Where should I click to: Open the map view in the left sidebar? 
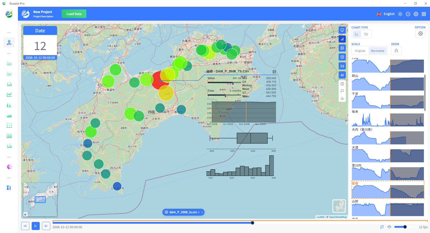click(x=9, y=43)
